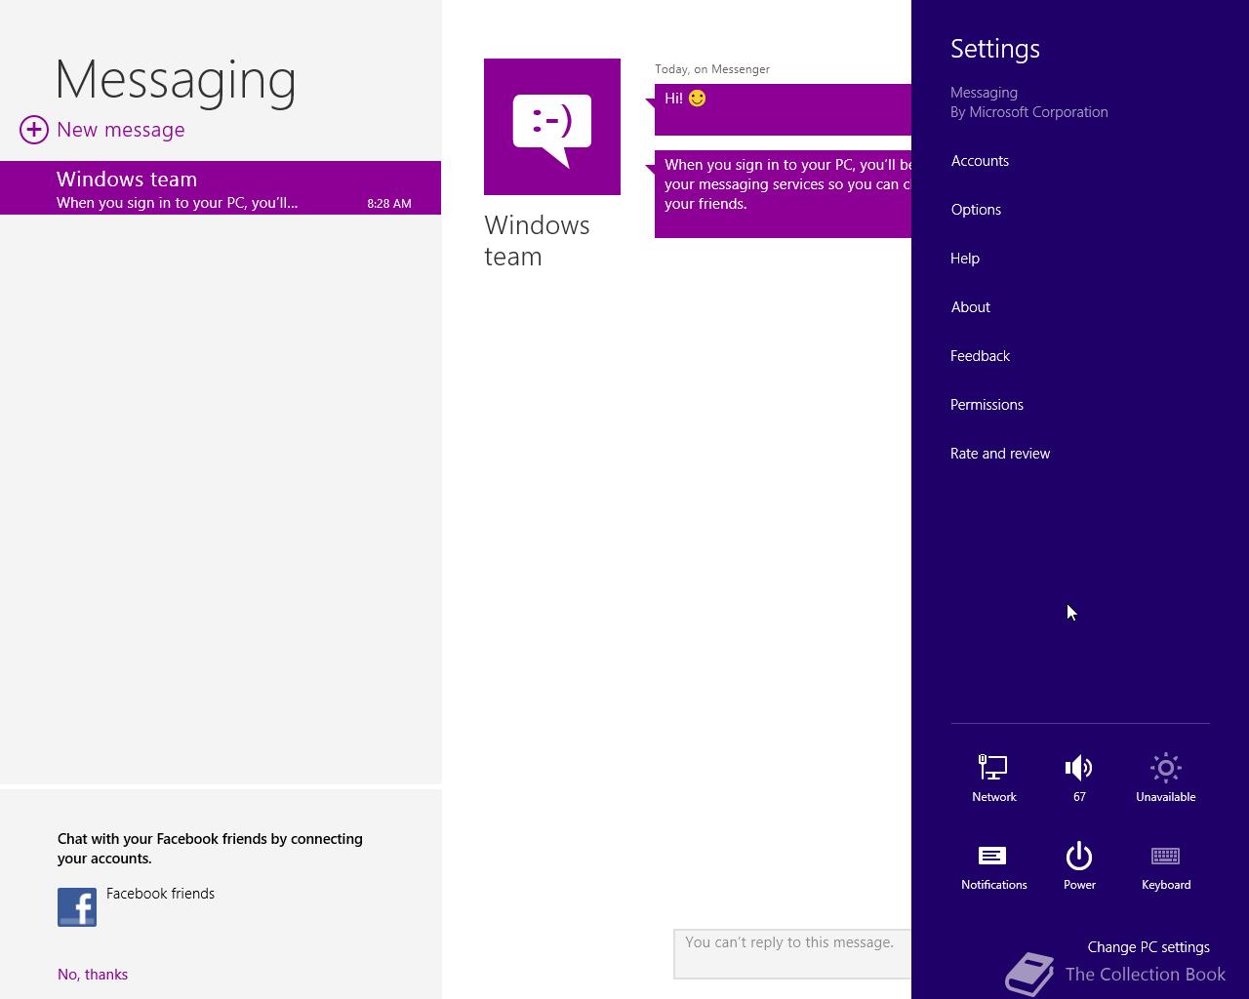The image size is (1249, 999).
Task: Open the Network settings icon
Action: click(x=993, y=769)
